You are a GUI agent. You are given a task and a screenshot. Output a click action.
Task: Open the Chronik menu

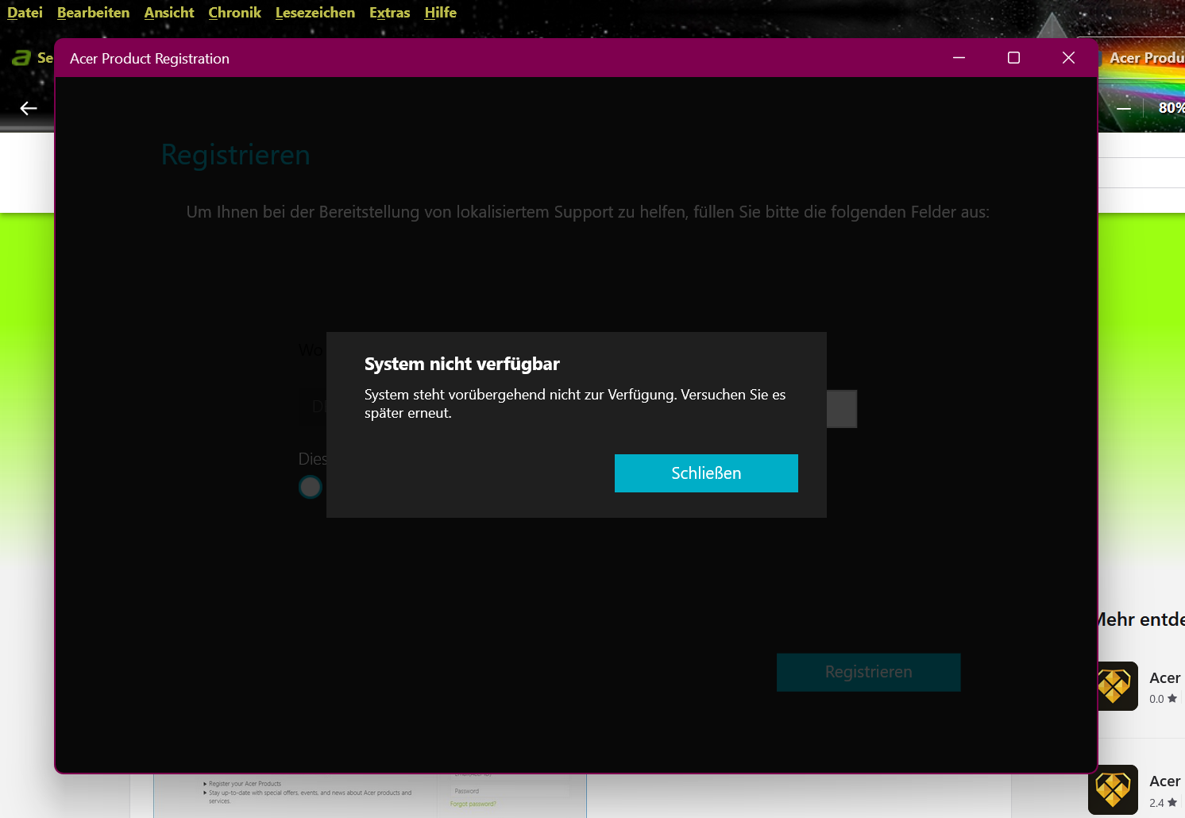pos(234,13)
